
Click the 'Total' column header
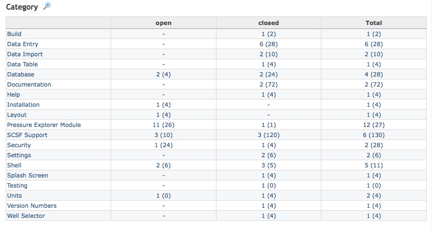point(374,23)
